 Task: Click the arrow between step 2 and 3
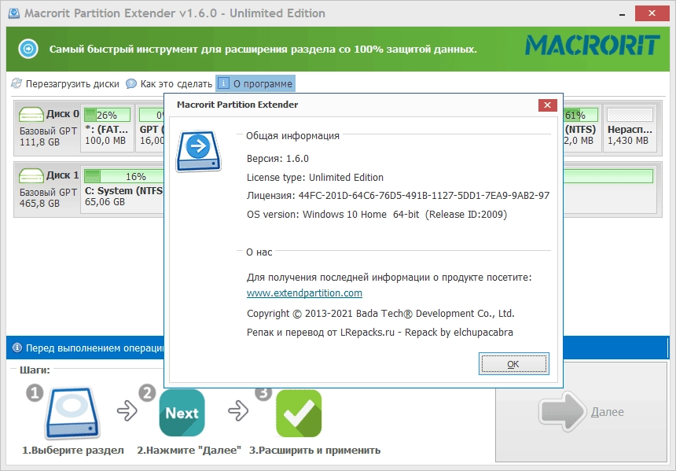[x=238, y=410]
